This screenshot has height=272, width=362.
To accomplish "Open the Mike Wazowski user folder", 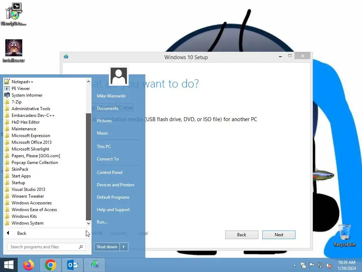I will click(x=111, y=96).
